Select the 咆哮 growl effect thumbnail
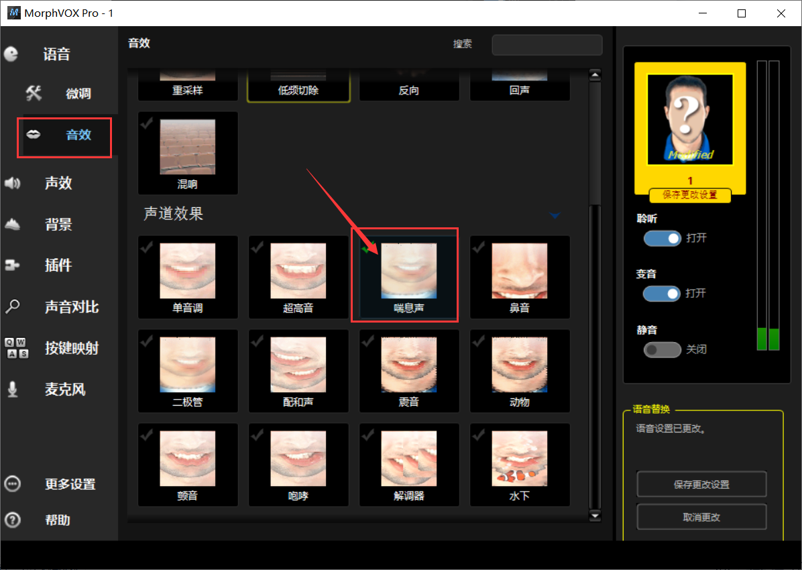 (298, 459)
